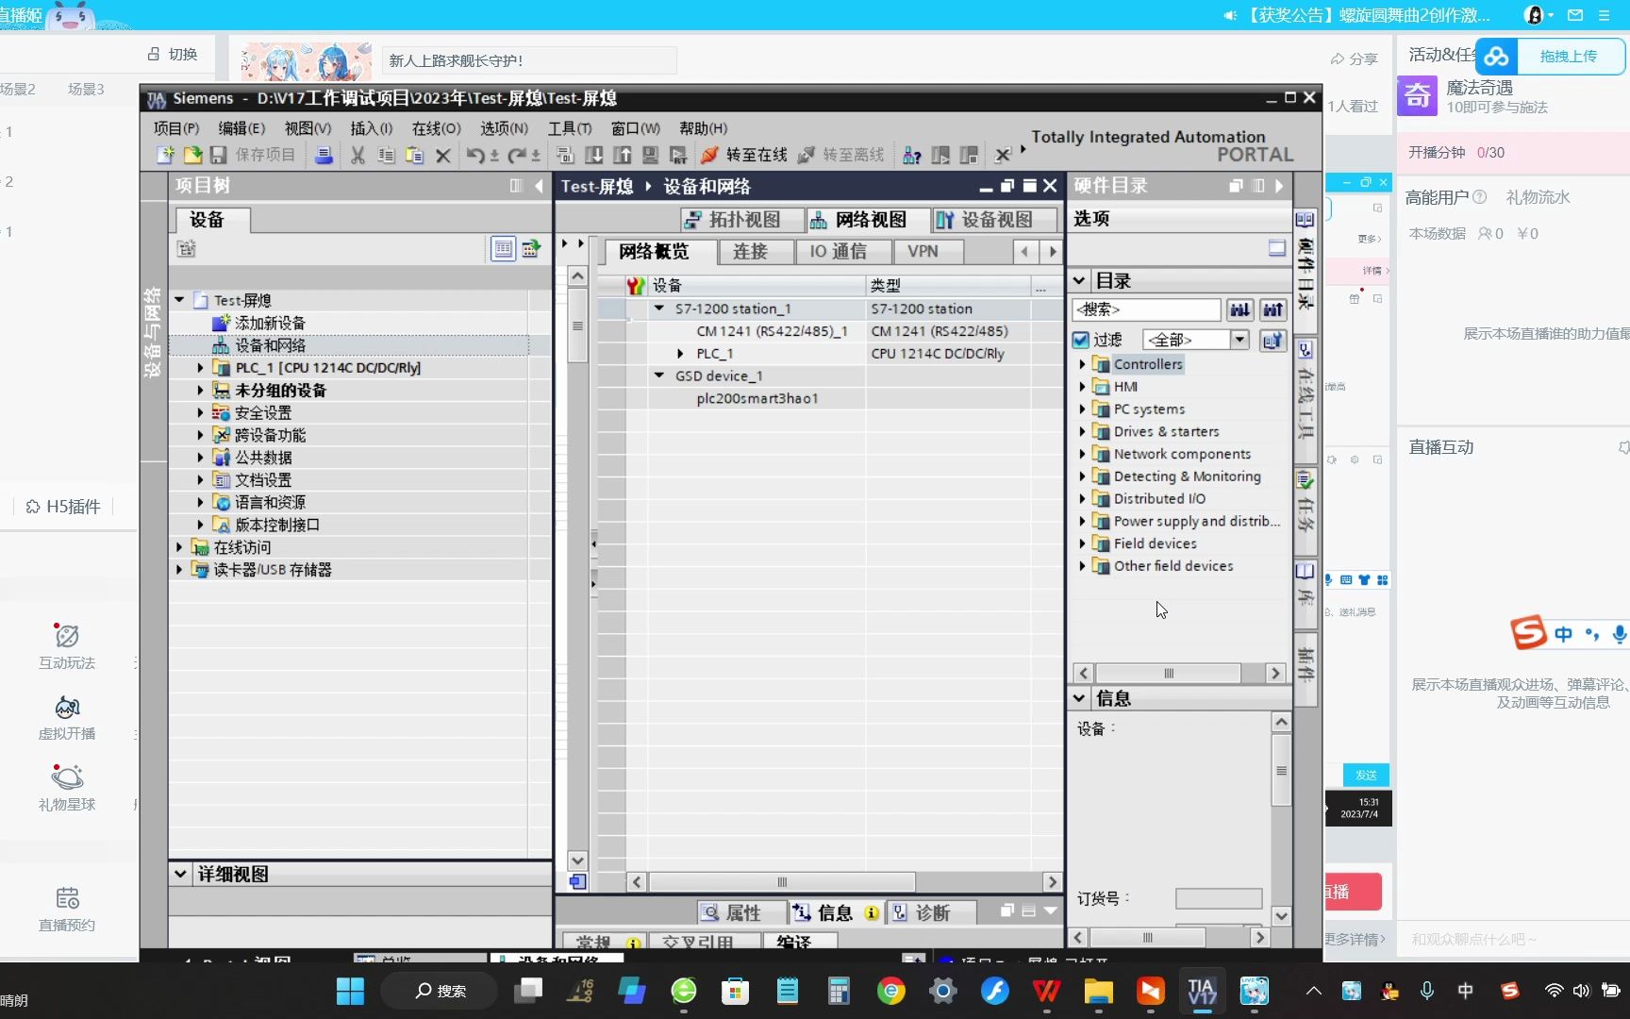This screenshot has height=1019, width=1630.
Task: Delete with the toolbar X icon
Action: (x=442, y=155)
